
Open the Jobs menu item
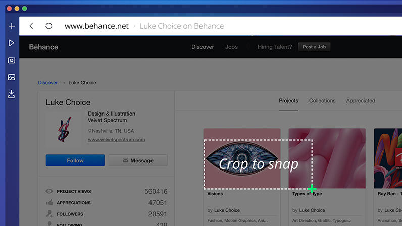click(231, 47)
